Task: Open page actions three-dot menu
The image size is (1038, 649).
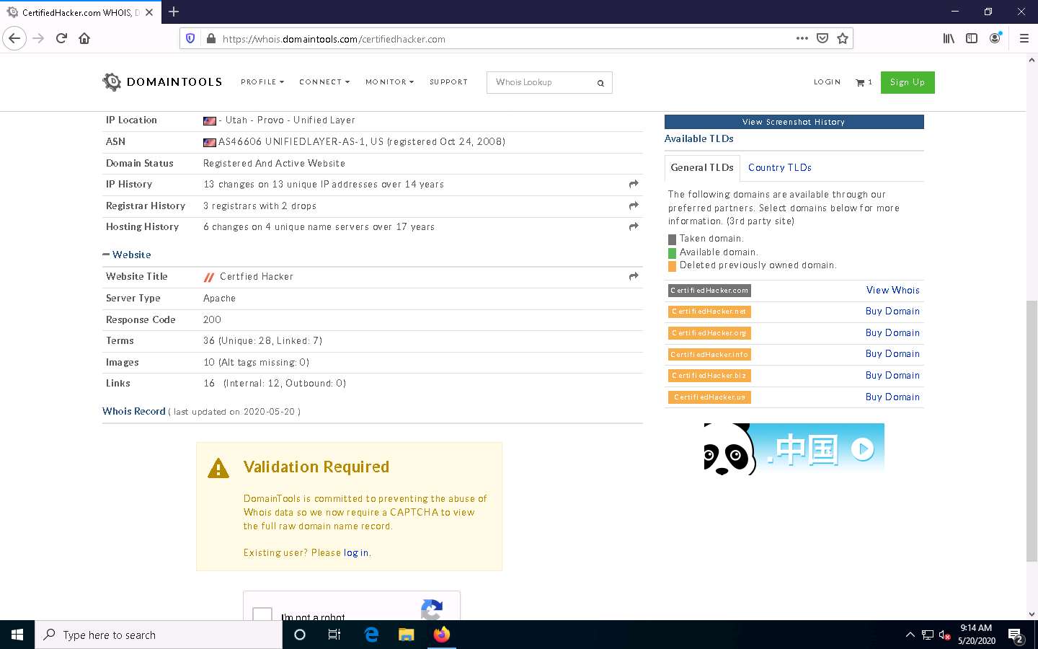Action: [x=802, y=38]
